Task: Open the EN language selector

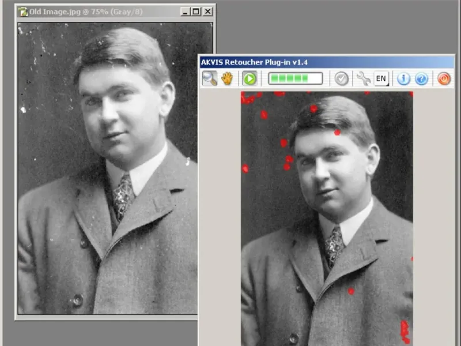Action: click(x=381, y=78)
